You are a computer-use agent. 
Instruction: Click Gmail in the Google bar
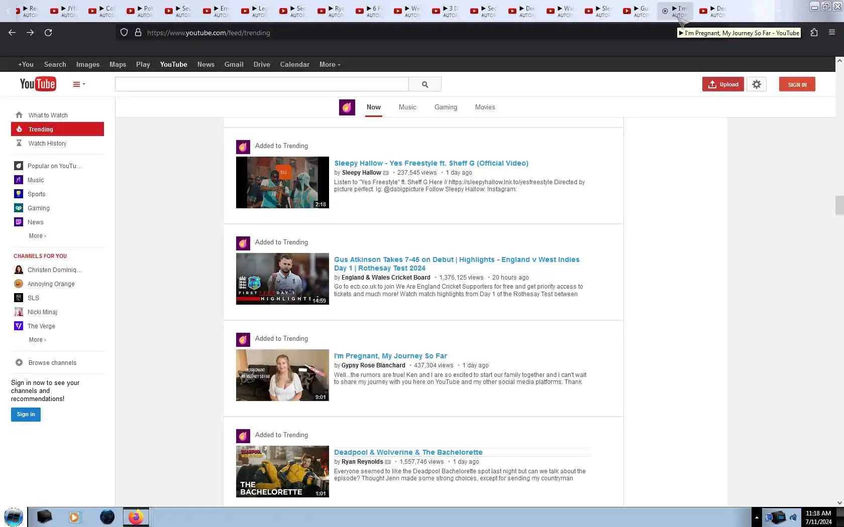tap(234, 65)
